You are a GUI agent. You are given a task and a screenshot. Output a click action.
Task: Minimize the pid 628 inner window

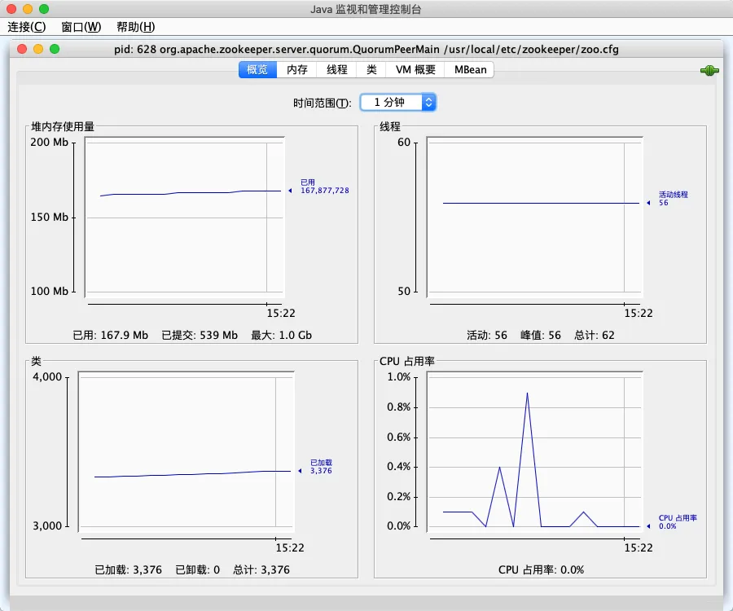(38, 49)
